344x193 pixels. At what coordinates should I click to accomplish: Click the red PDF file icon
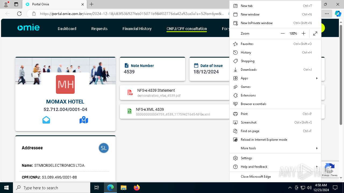[130, 93]
